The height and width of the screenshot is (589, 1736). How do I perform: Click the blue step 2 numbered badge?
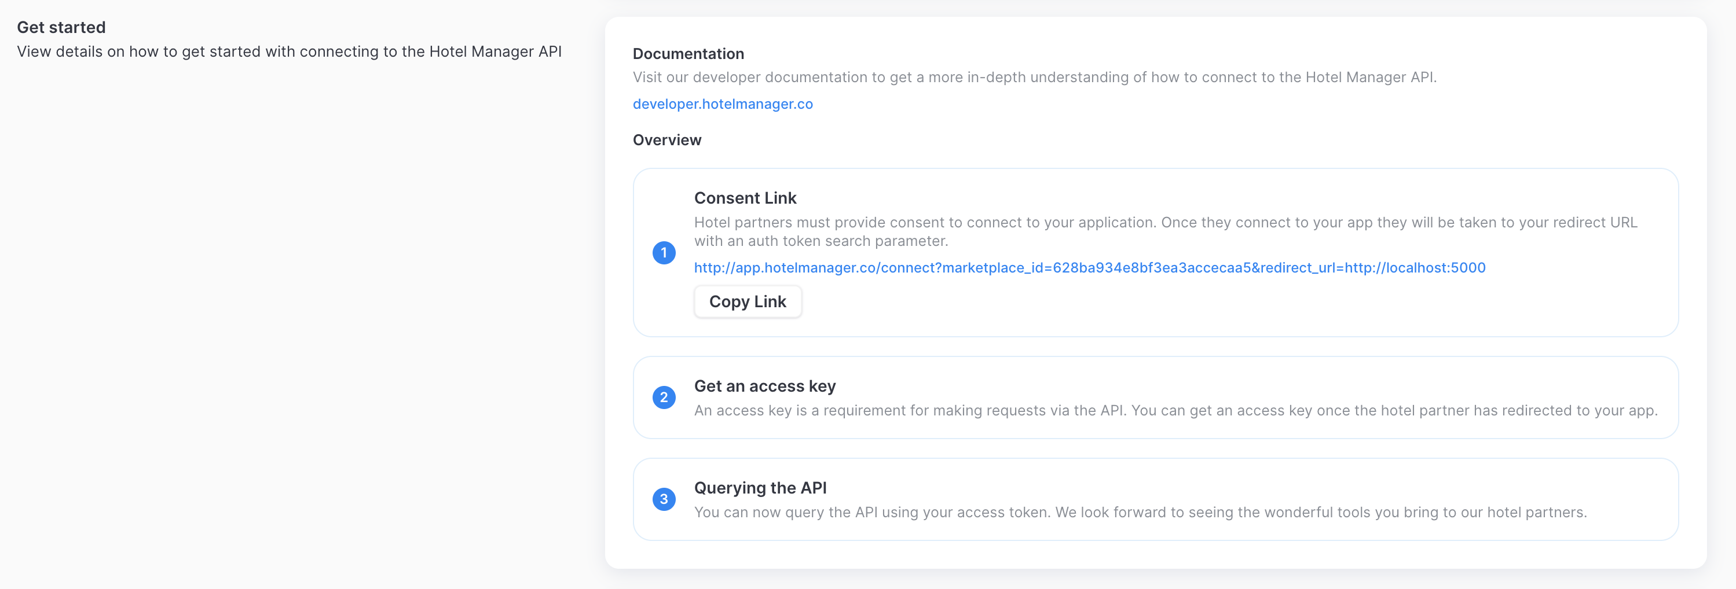click(664, 397)
